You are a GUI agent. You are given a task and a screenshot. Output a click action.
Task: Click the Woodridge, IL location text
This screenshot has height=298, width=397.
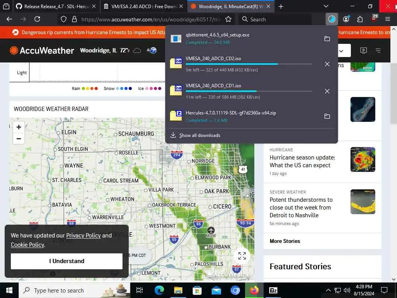[98, 50]
